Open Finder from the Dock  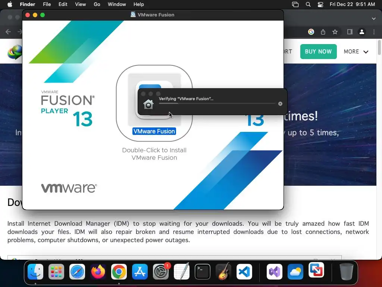point(35,272)
